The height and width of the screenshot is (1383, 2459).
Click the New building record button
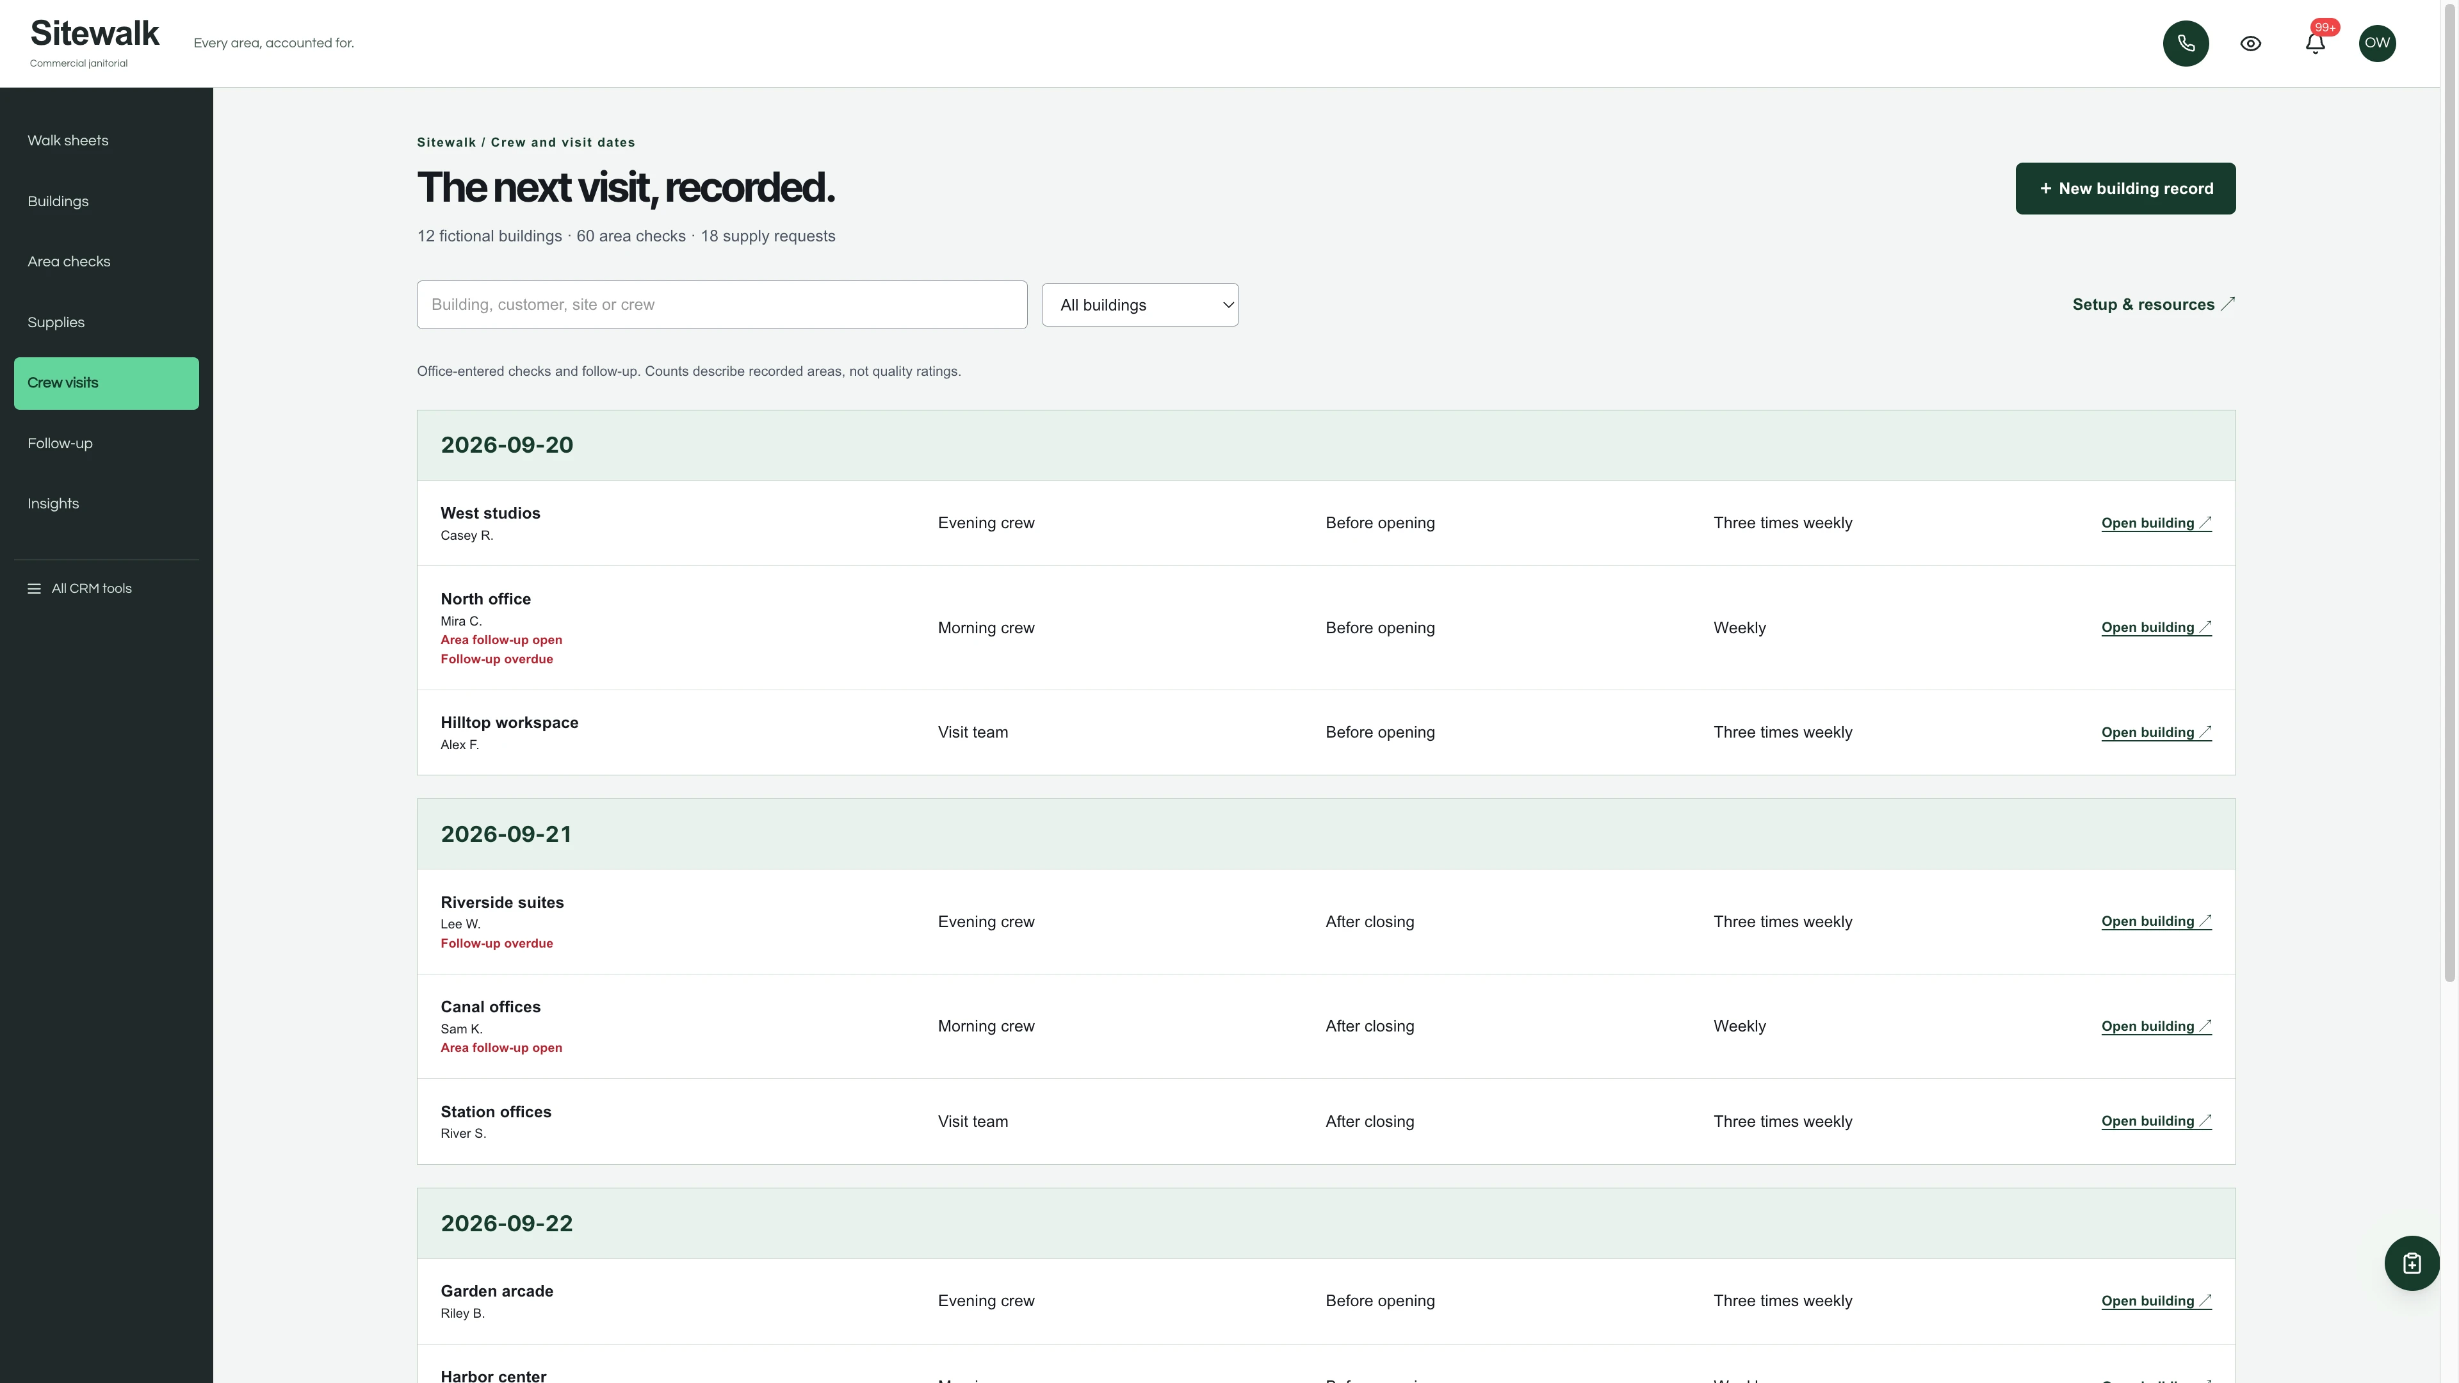pos(2125,188)
